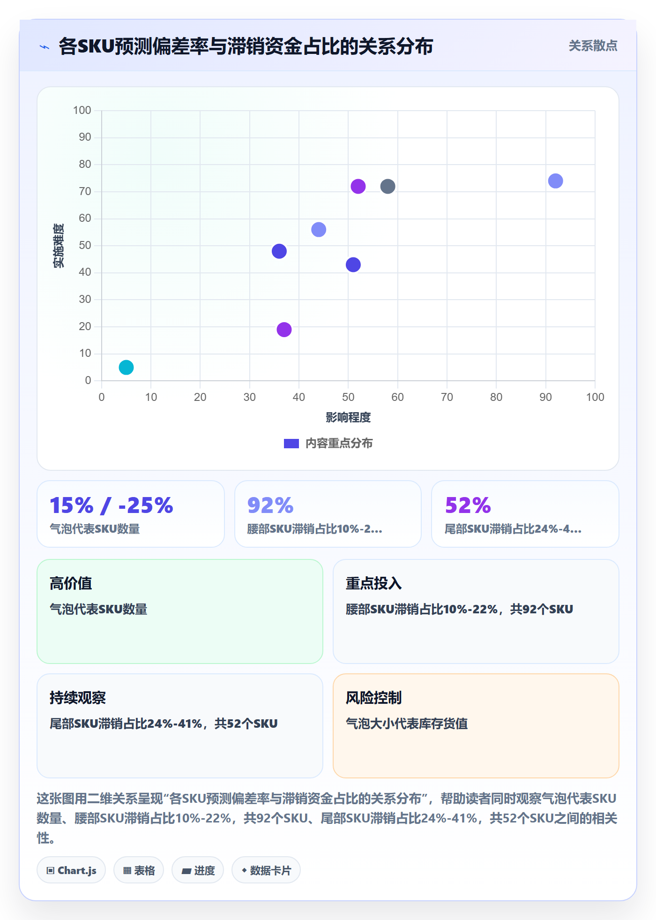Click the light-blue point at 92 impact
Screen dimensions: 656x920
point(555,181)
